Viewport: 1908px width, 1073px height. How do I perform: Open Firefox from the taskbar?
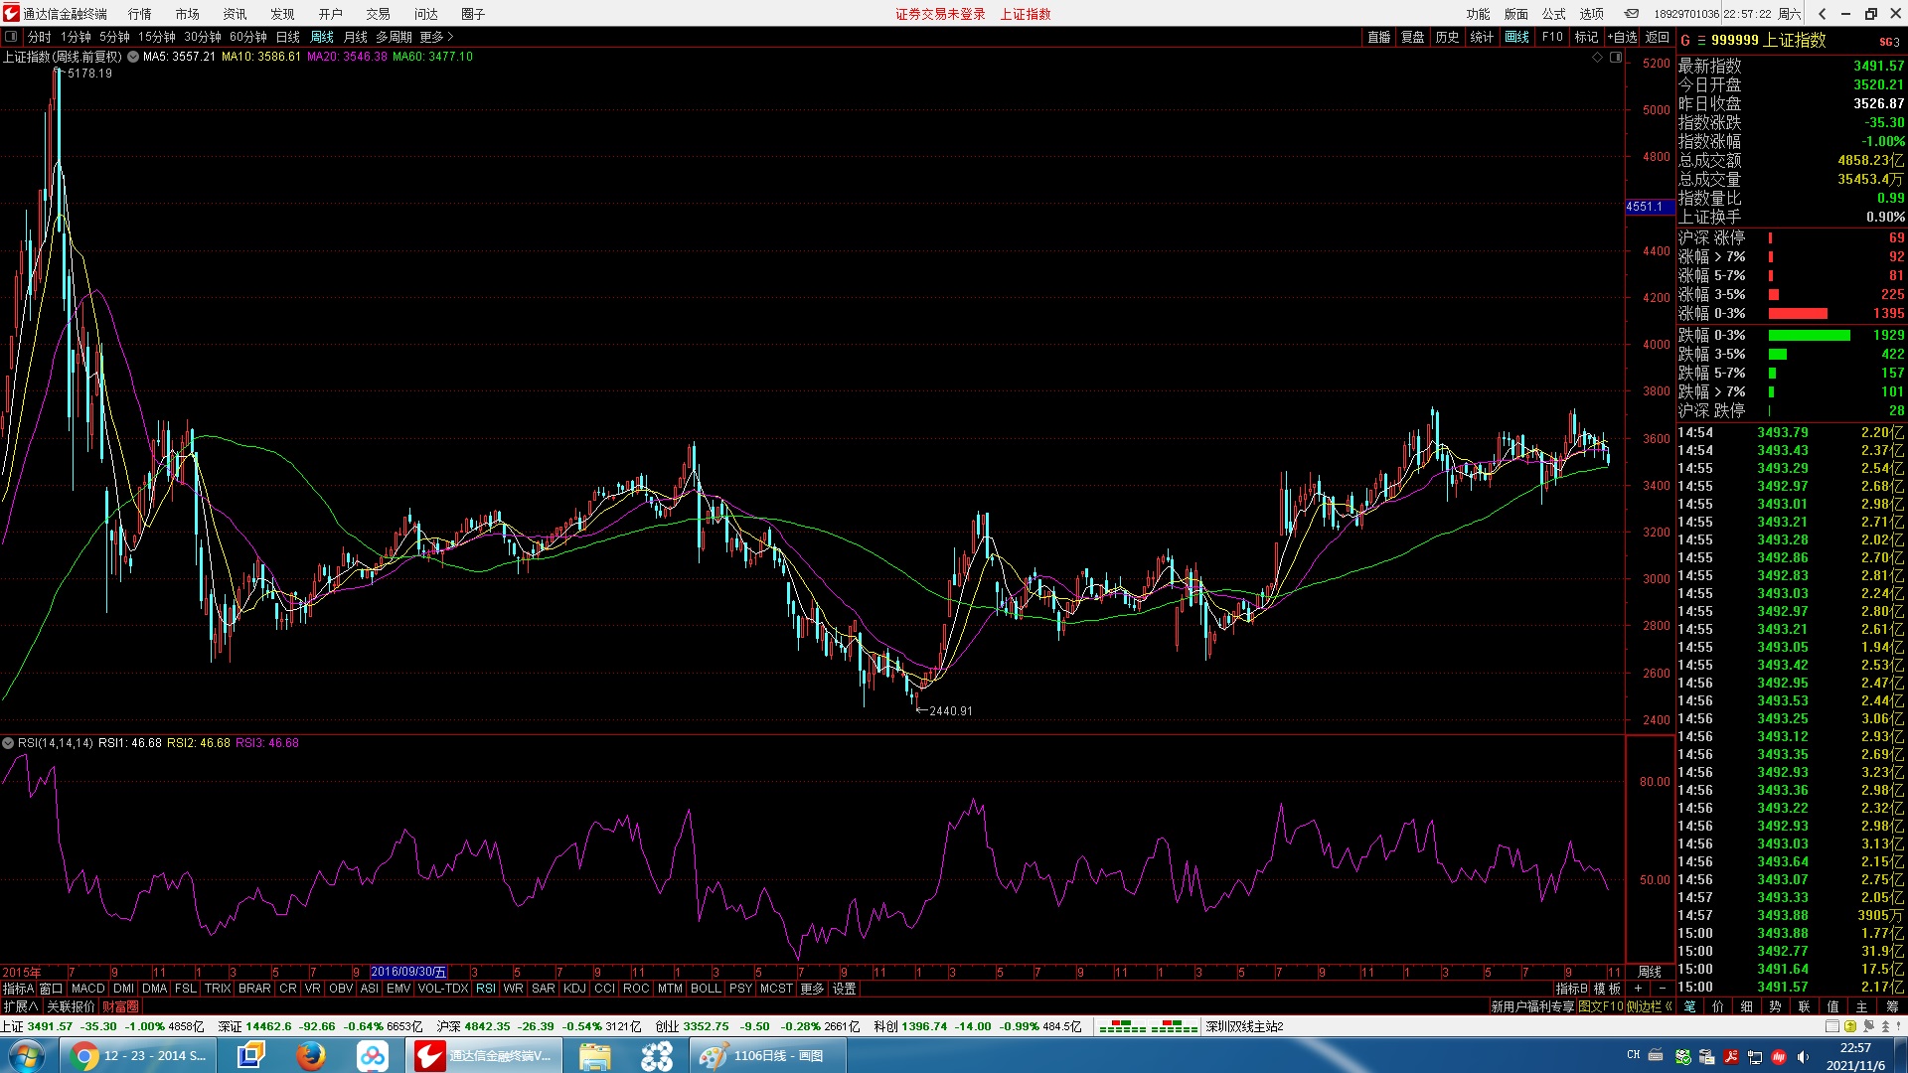coord(311,1056)
